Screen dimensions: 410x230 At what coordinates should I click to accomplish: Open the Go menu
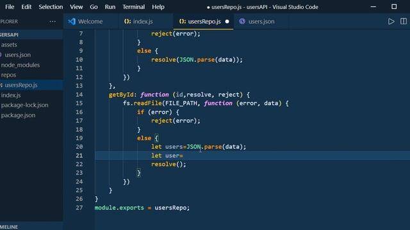click(94, 7)
